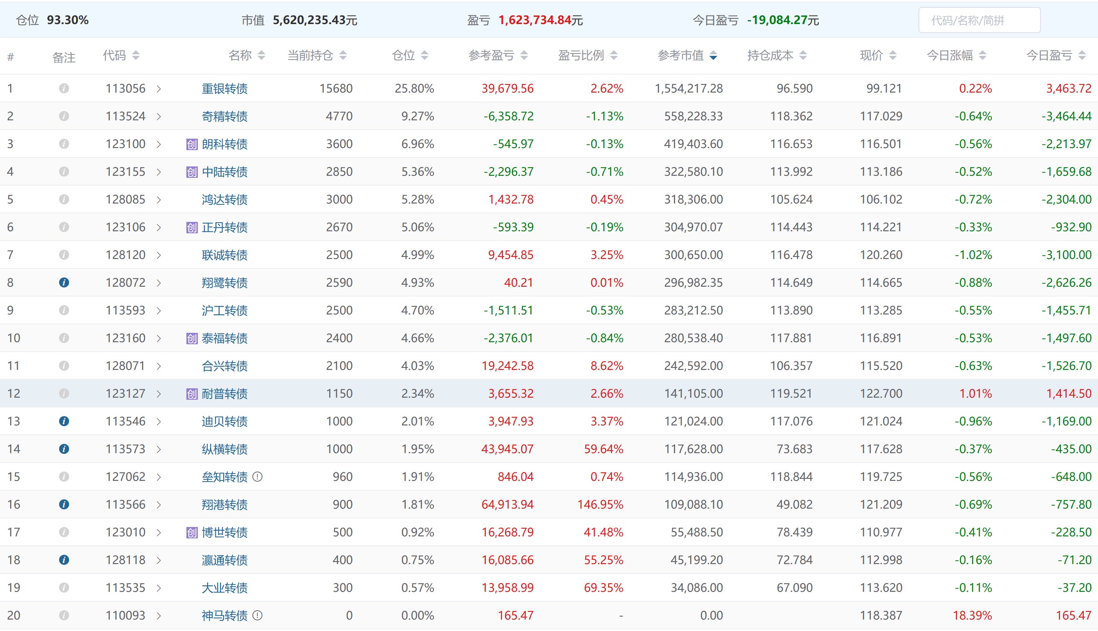Toggle sort order of the 盈亏比例 column
This screenshot has height=631, width=1098.
(613, 55)
